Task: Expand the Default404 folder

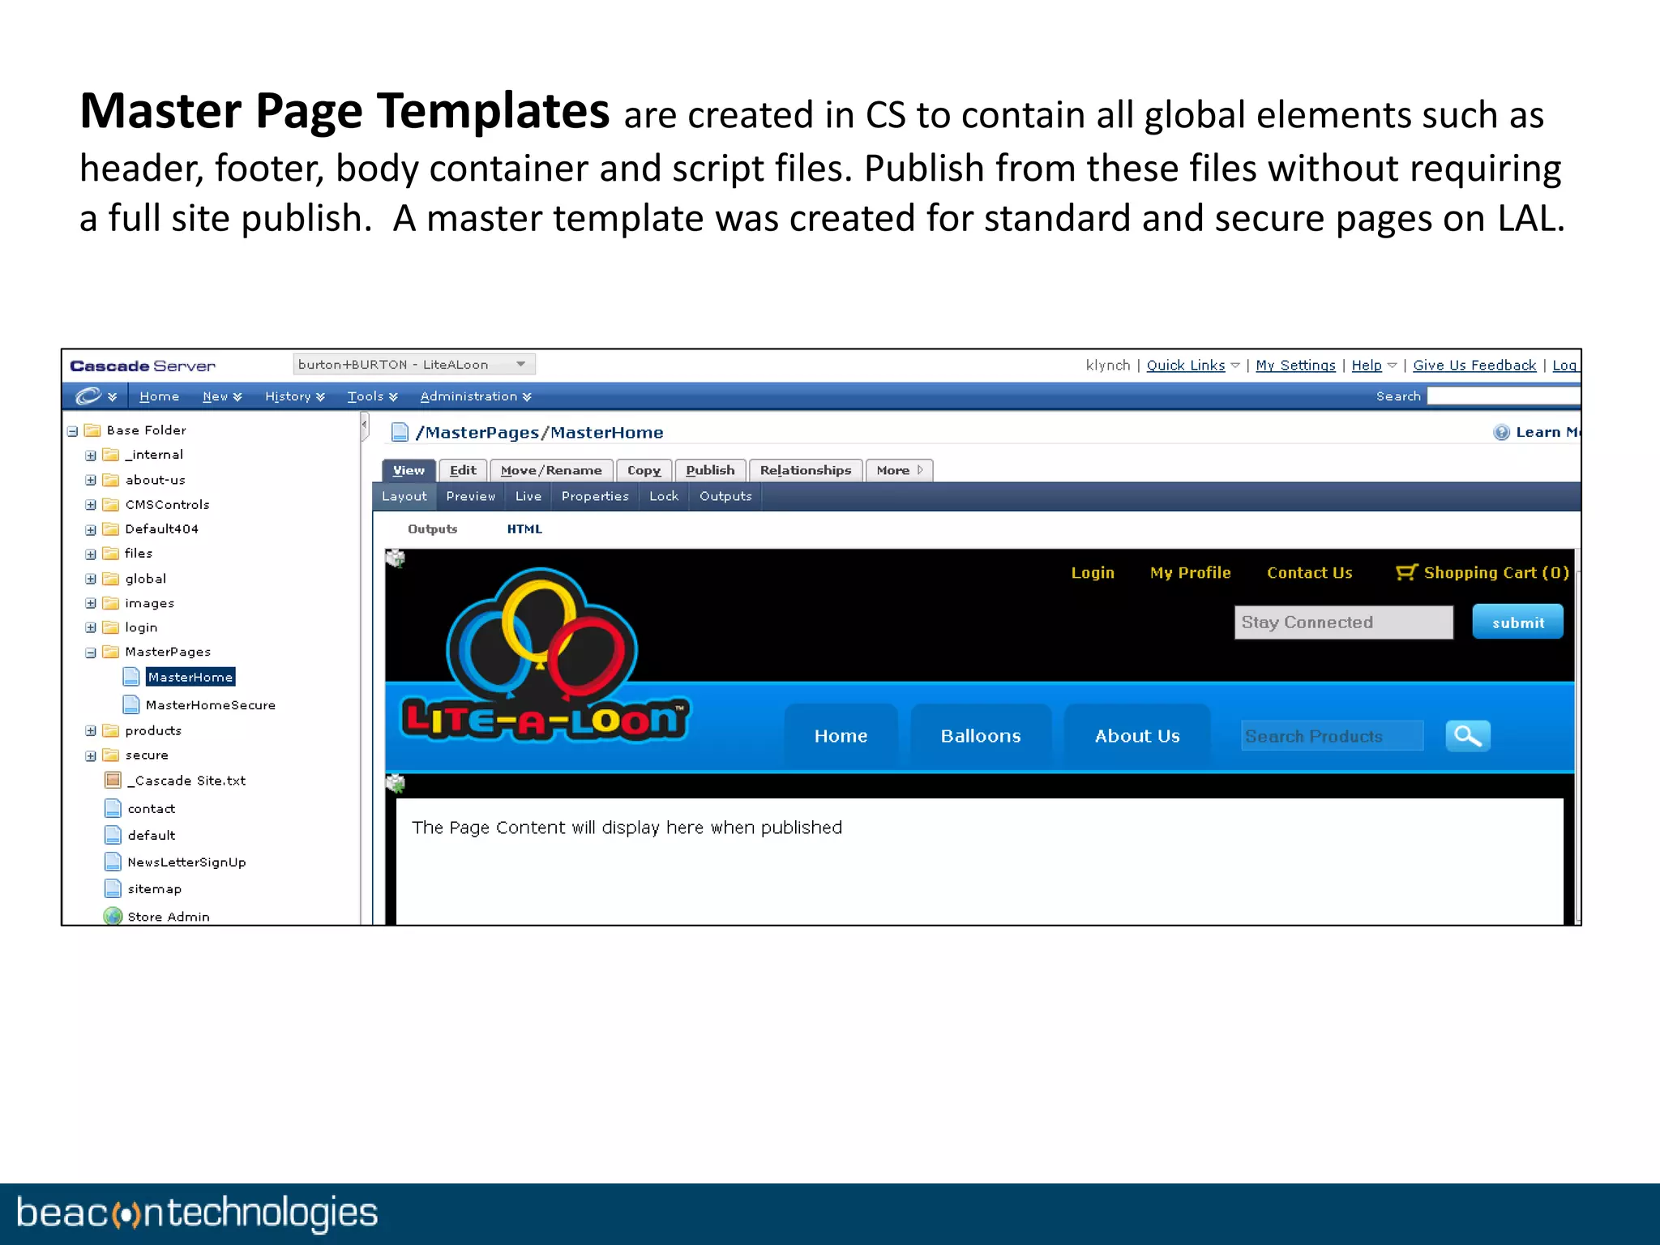Action: tap(91, 530)
